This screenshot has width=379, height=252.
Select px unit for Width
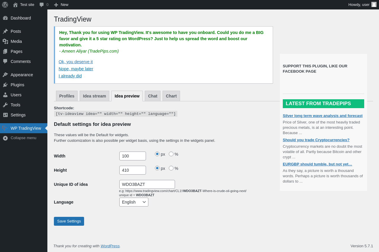pos(157,154)
